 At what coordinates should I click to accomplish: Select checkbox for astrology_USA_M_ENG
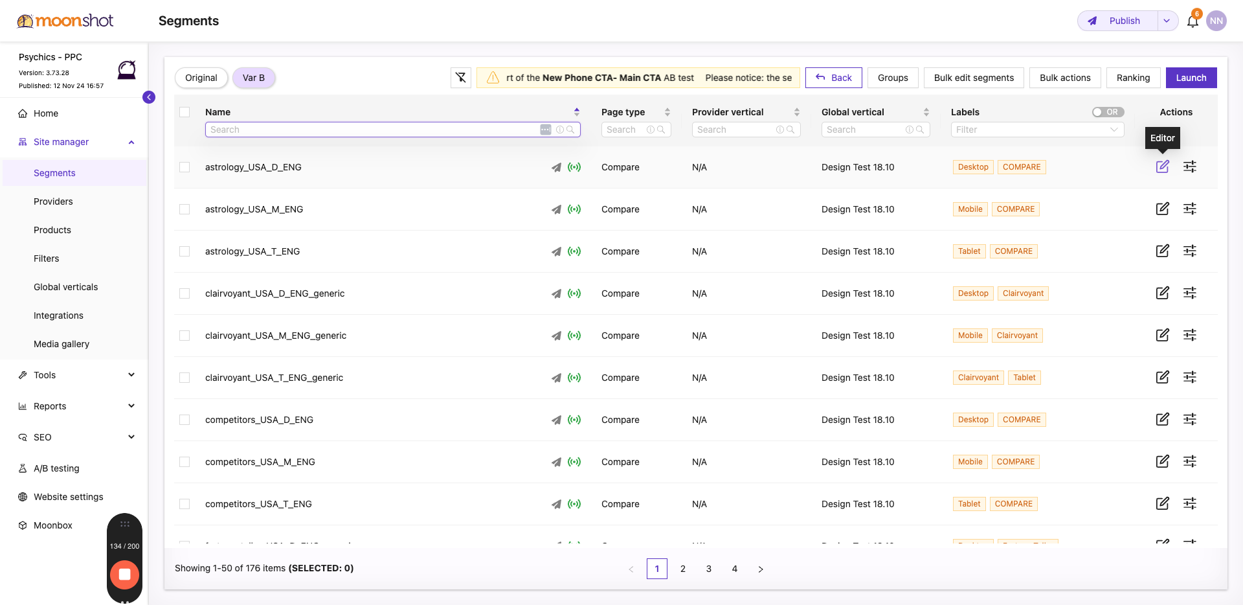185,209
